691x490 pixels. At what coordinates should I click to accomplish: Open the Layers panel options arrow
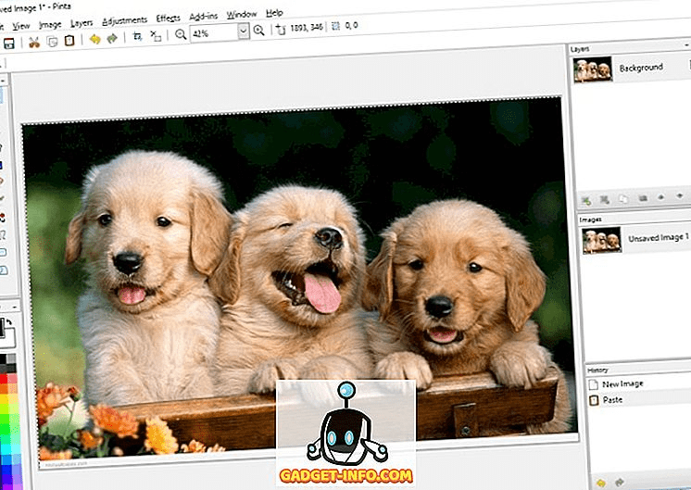coord(687,45)
